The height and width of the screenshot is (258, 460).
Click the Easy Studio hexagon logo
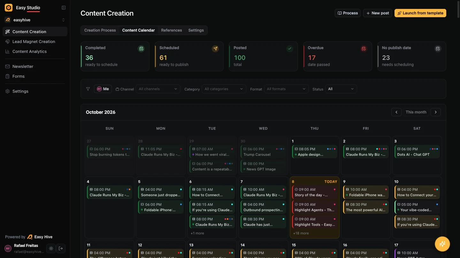pos(9,8)
